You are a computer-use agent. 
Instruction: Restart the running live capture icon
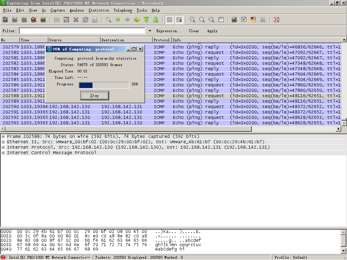pyautogui.click(x=43, y=20)
